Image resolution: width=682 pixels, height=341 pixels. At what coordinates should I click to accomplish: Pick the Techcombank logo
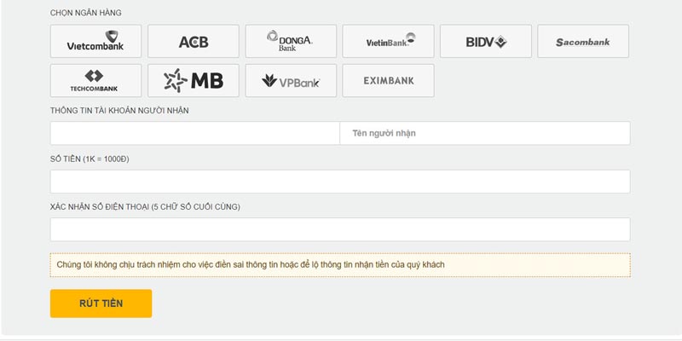(x=96, y=81)
